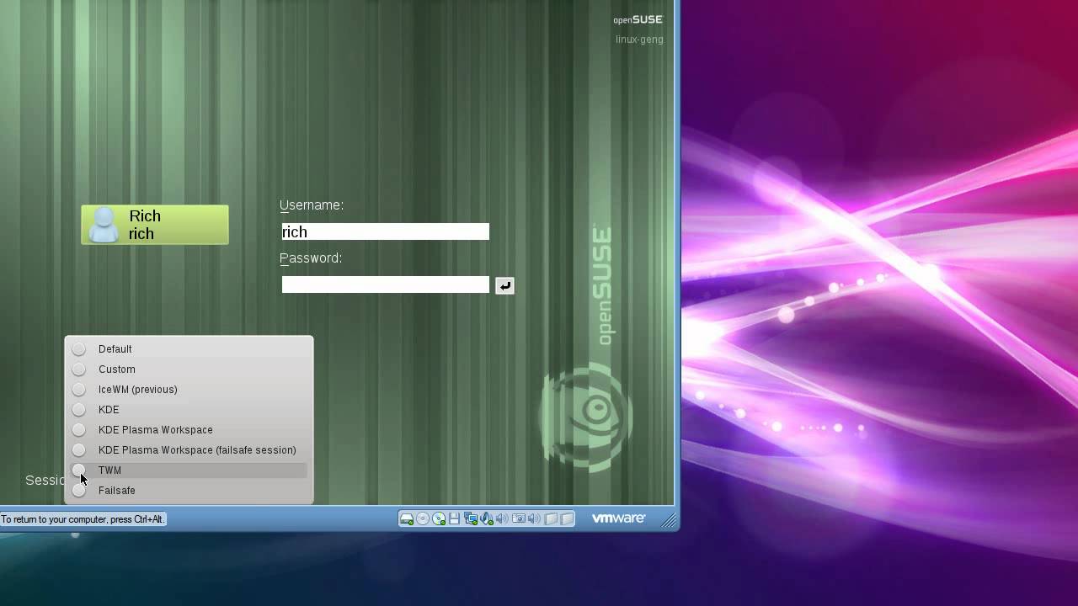Select the TWM session entry
The image size is (1078, 606).
[189, 470]
